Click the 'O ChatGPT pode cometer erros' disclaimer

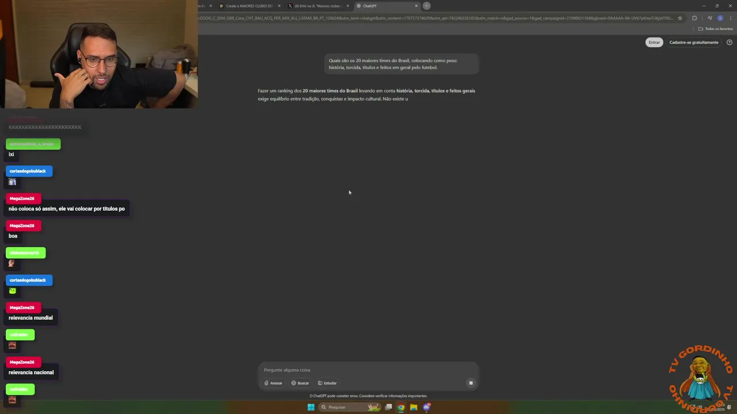pyautogui.click(x=368, y=396)
